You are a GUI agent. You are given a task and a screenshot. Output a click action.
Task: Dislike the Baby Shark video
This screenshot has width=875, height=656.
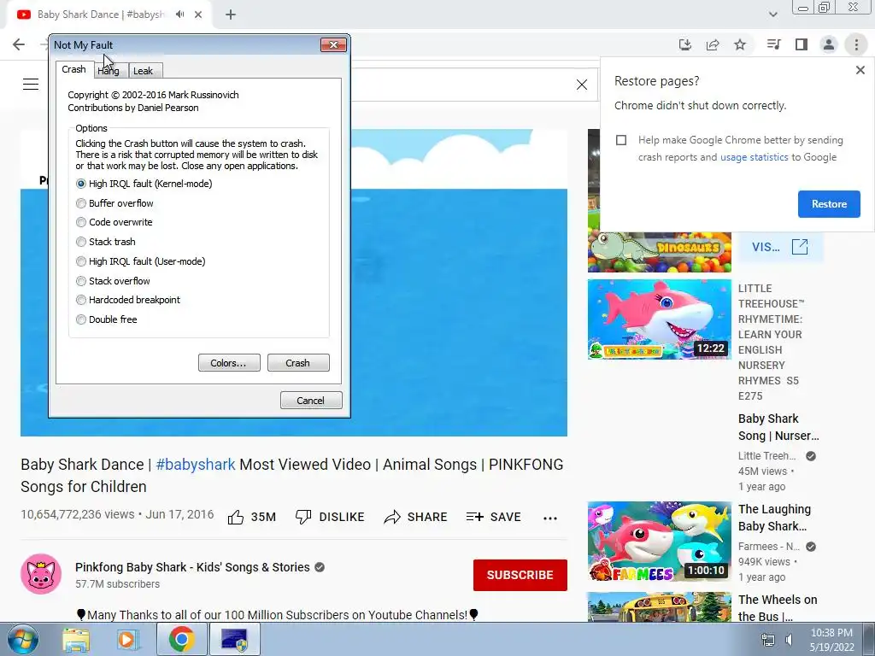coord(329,517)
